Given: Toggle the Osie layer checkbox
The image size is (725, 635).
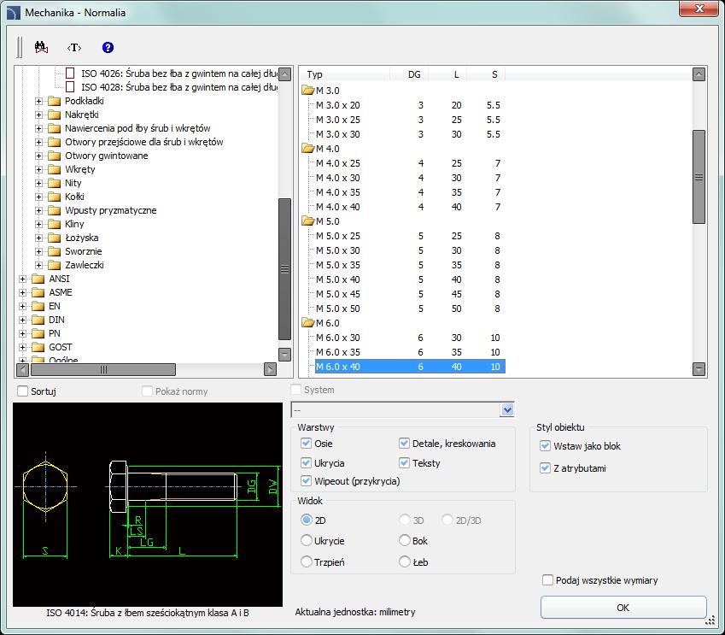Looking at the screenshot, I should 306,443.
